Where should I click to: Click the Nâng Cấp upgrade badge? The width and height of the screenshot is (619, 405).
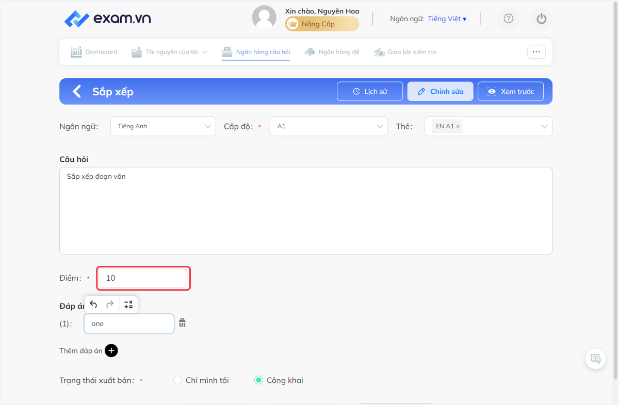coord(322,24)
